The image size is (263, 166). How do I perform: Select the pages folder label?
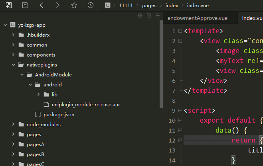pyautogui.click(x=34, y=135)
